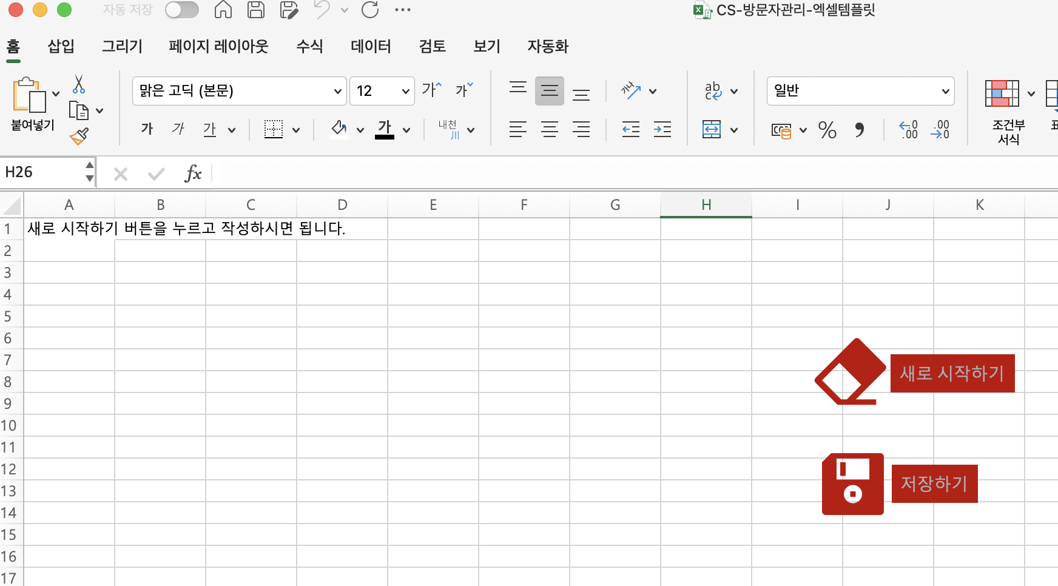Open the font size 12 dropdown
This screenshot has width=1058, height=586.
tap(405, 92)
